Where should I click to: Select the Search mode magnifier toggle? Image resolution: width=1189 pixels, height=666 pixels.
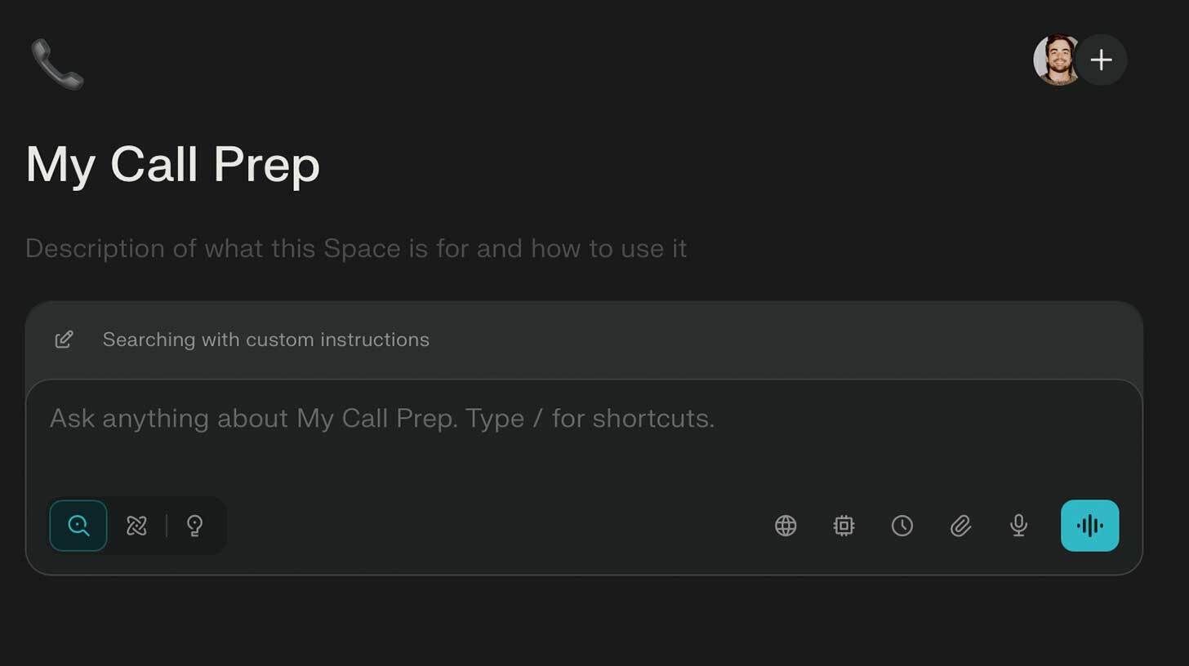(x=78, y=526)
